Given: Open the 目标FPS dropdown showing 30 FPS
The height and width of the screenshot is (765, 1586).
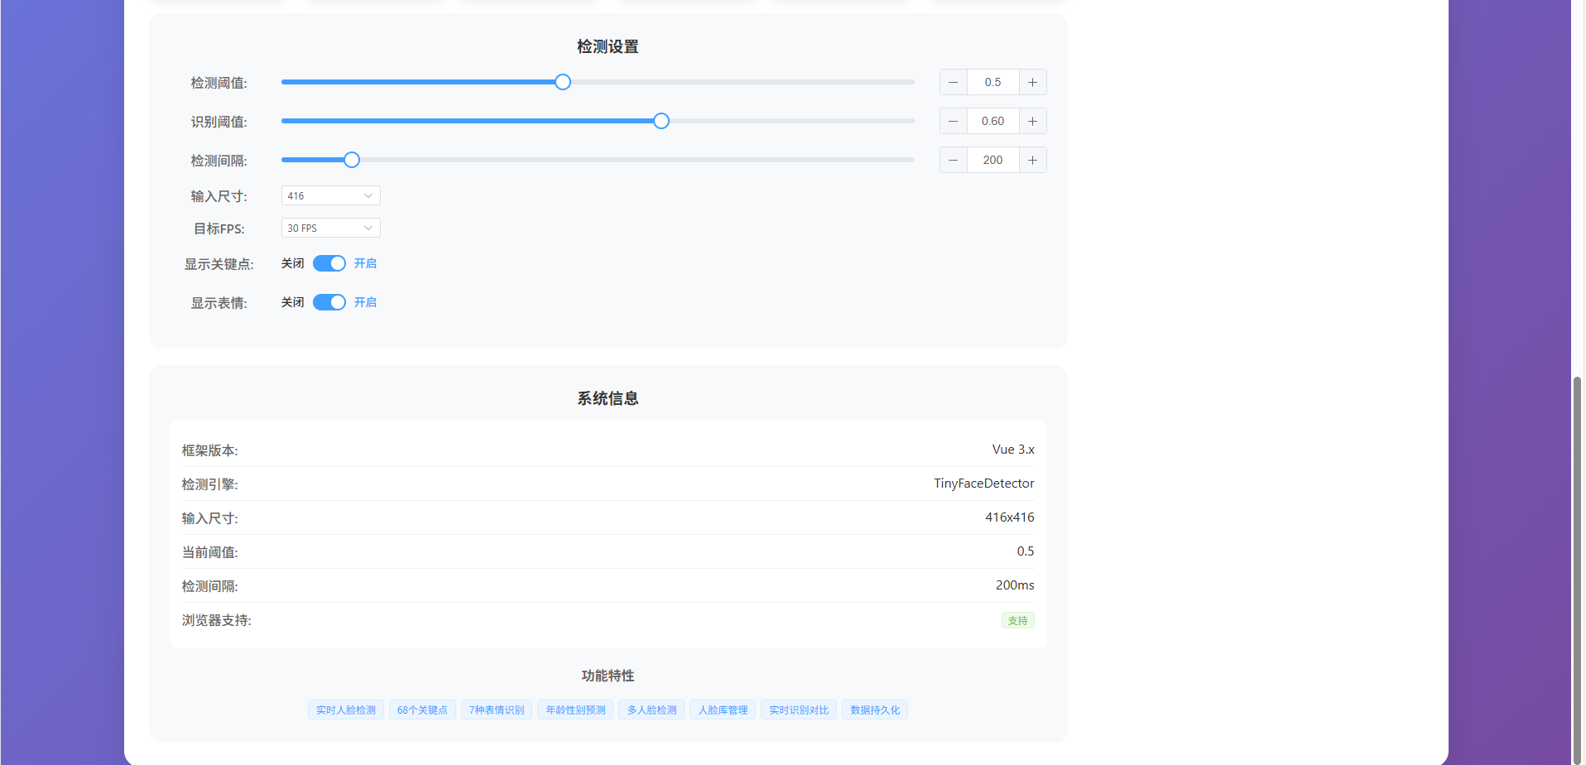Looking at the screenshot, I should [330, 228].
